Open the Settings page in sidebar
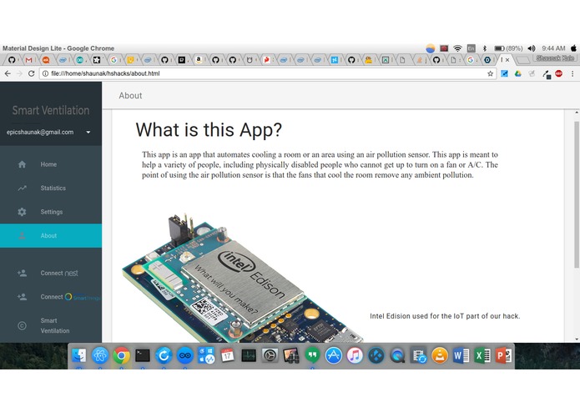The width and height of the screenshot is (580, 412). tap(51, 212)
